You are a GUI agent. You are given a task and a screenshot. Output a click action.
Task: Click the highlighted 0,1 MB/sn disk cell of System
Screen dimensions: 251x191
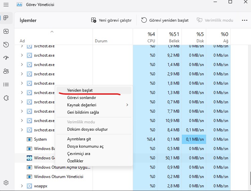tap(194, 139)
